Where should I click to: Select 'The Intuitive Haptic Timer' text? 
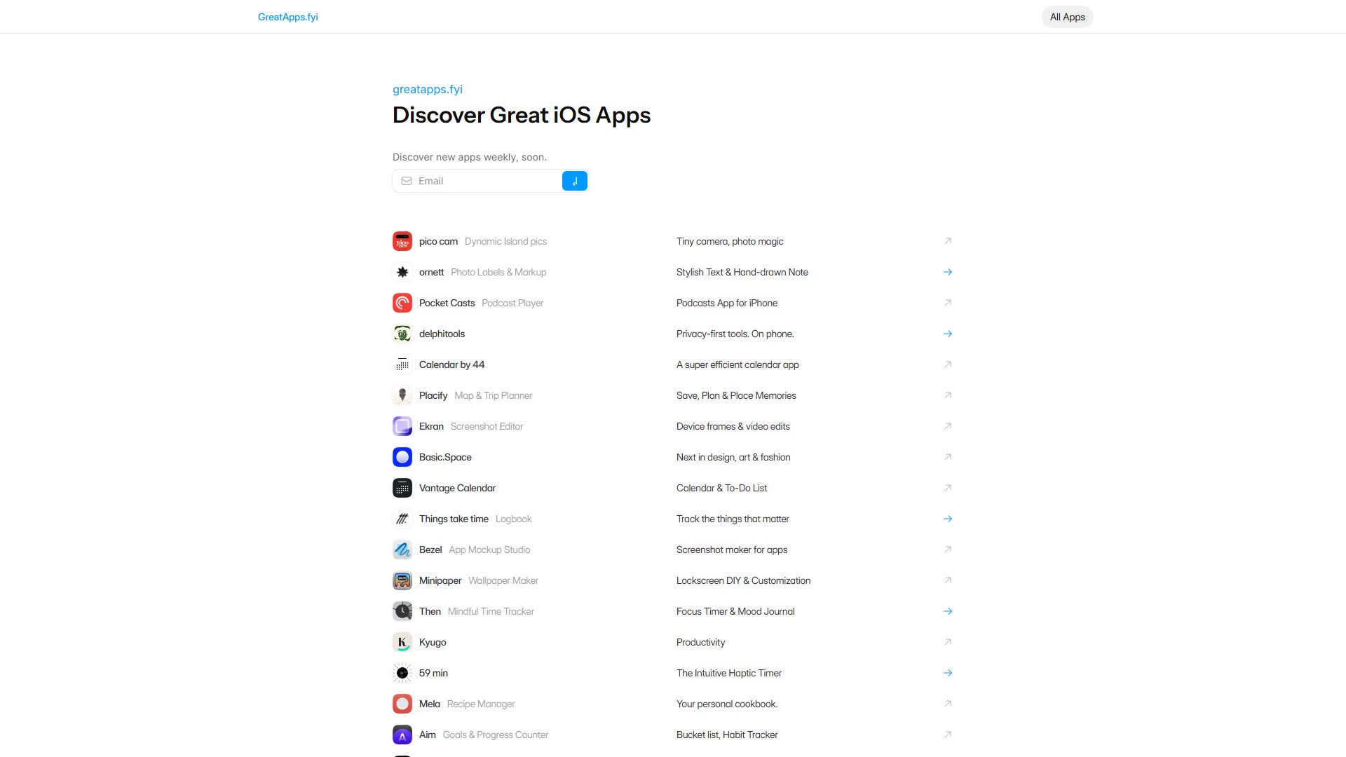pyautogui.click(x=728, y=673)
